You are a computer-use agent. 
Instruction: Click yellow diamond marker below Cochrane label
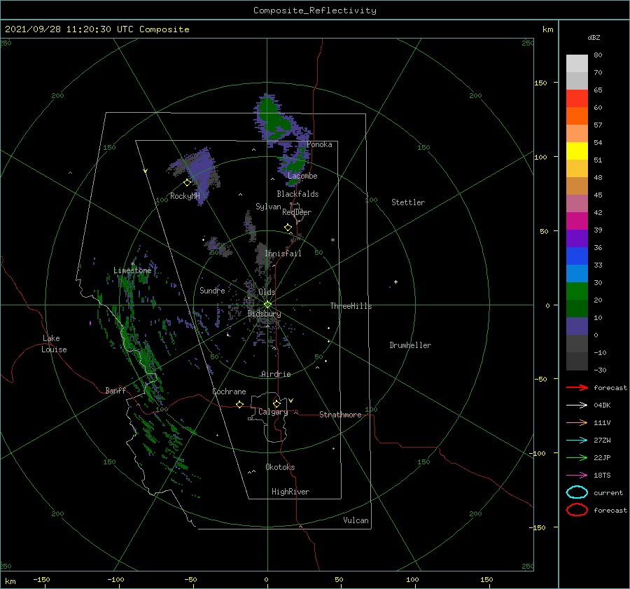pos(240,404)
